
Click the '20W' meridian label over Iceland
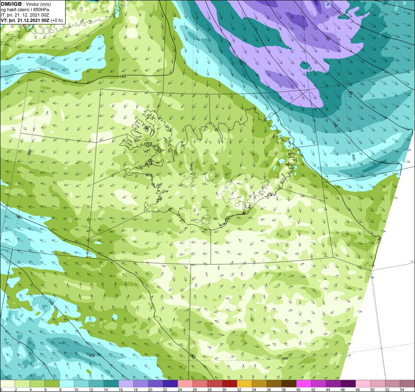tap(191, 167)
